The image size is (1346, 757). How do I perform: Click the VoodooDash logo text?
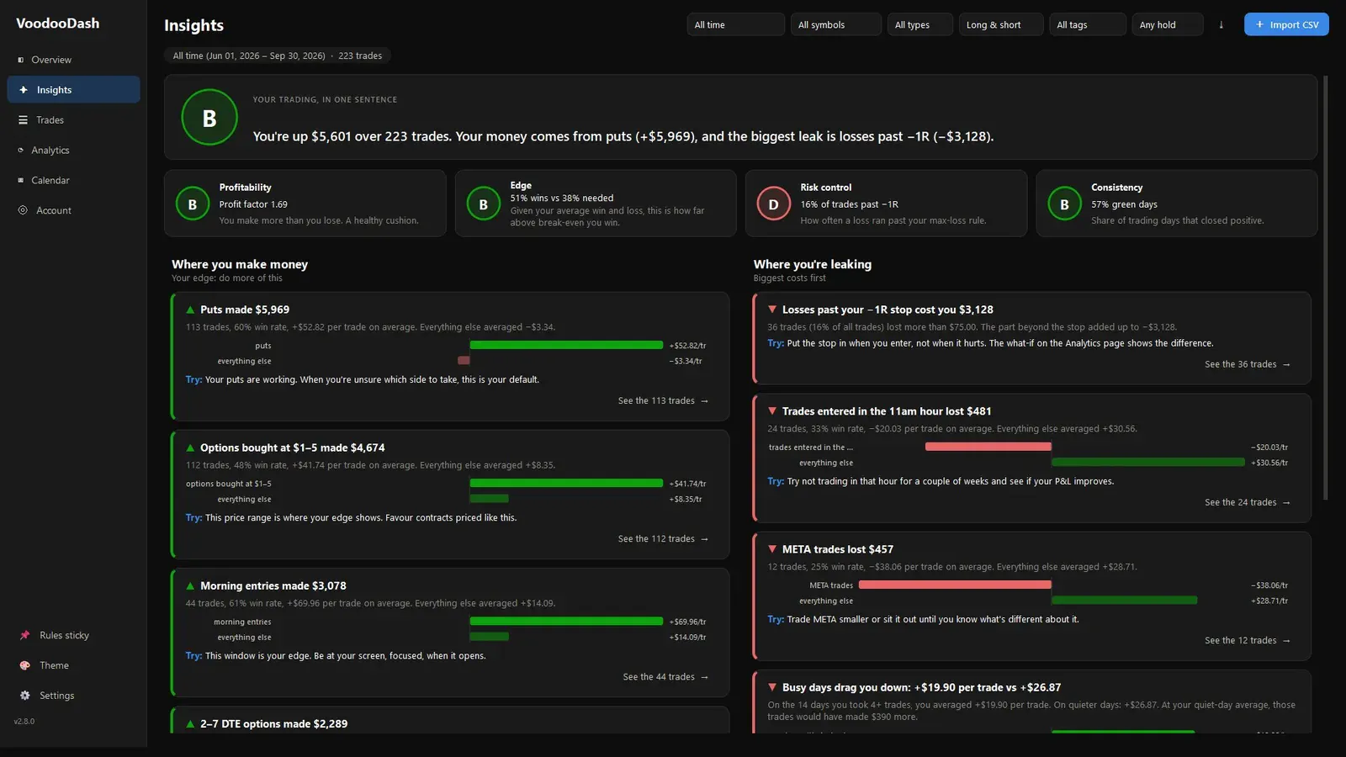(x=58, y=24)
